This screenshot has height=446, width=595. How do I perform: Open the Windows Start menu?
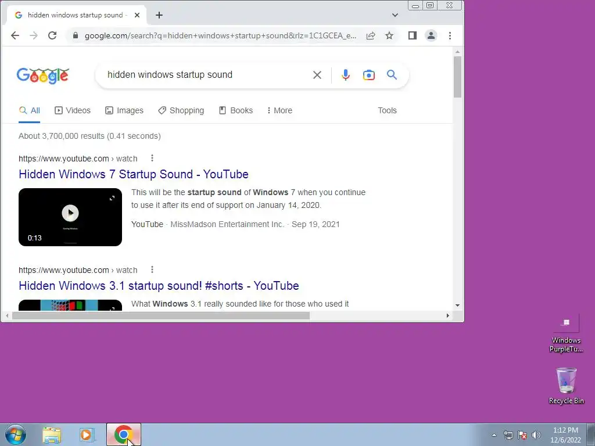tap(16, 434)
